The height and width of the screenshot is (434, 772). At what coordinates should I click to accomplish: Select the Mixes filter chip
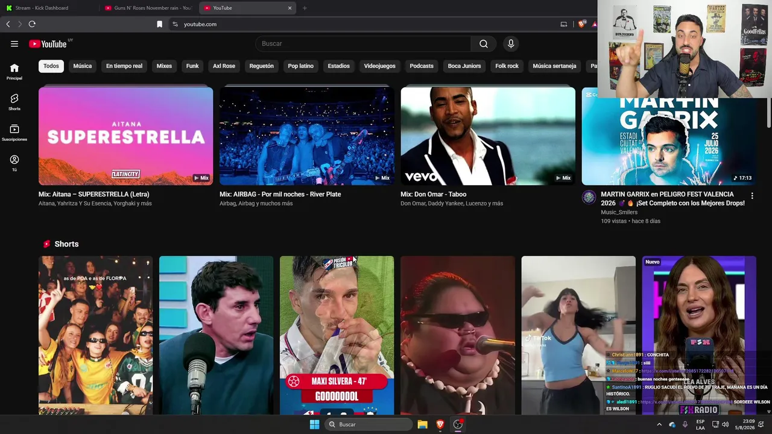tap(164, 66)
